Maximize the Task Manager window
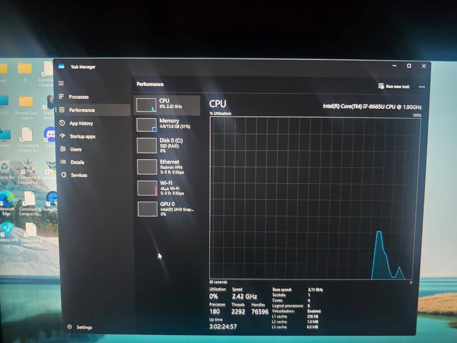This screenshot has height=343, width=457. (409, 66)
